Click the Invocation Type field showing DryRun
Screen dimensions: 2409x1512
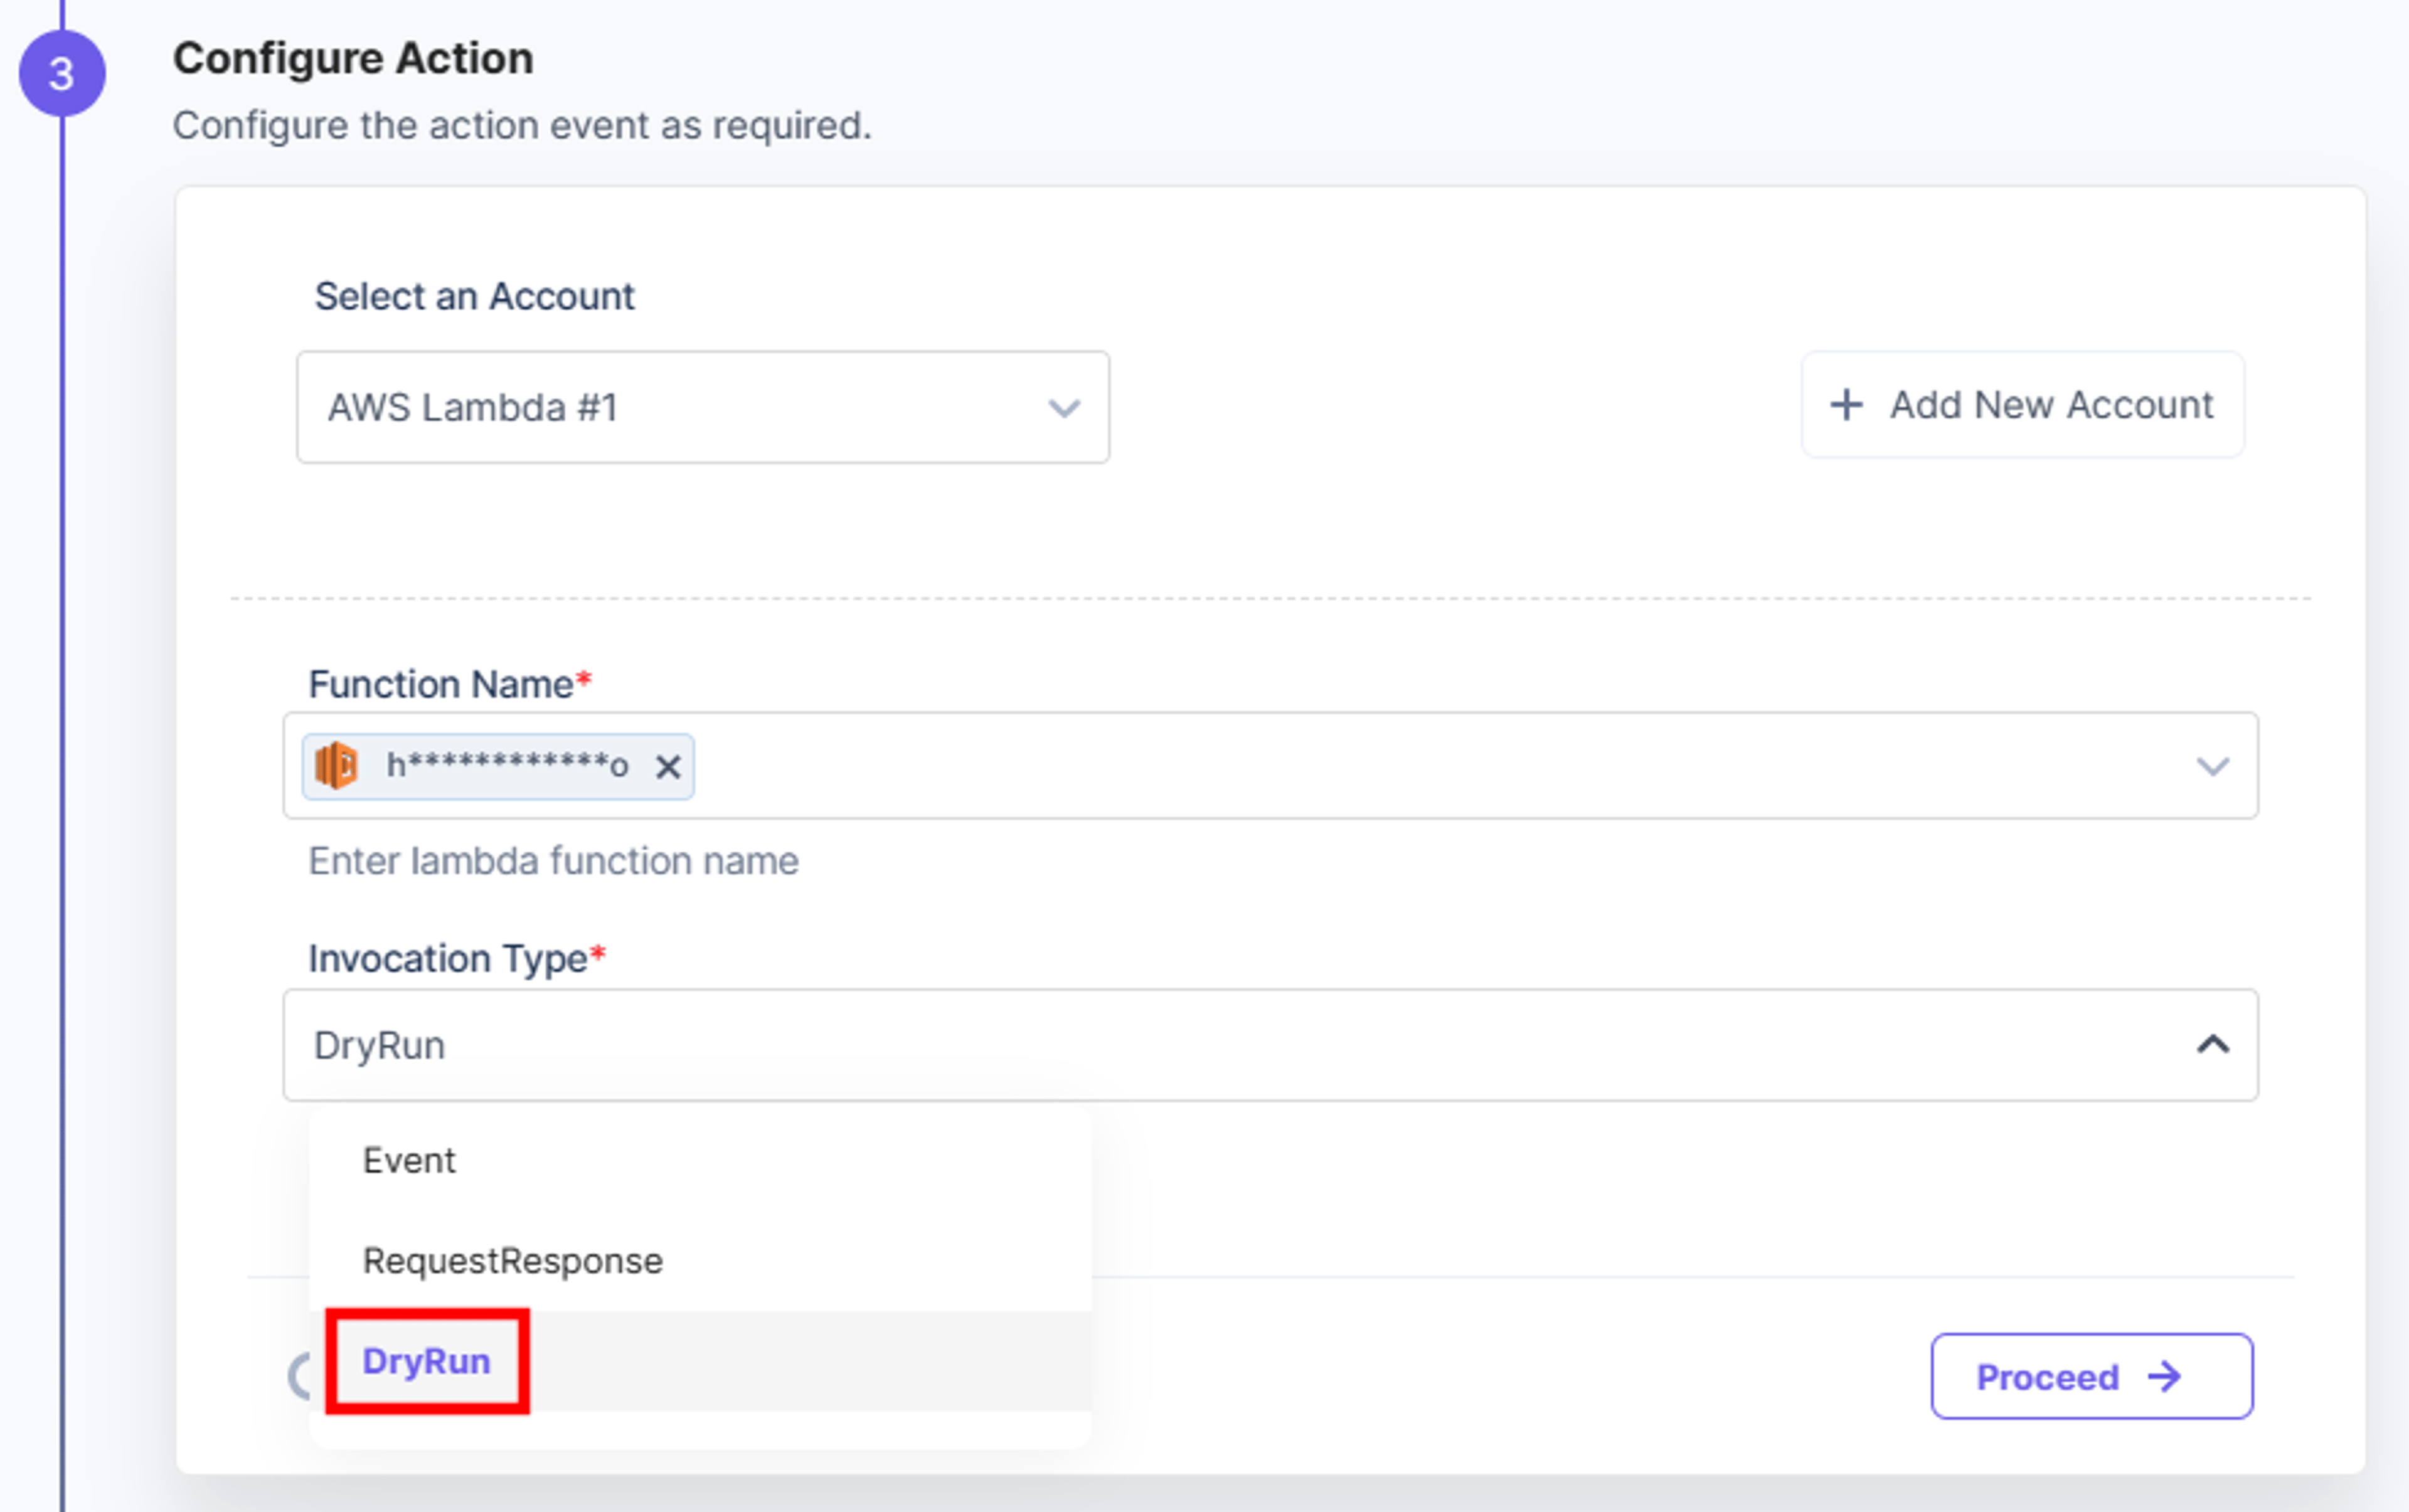click(1270, 1045)
